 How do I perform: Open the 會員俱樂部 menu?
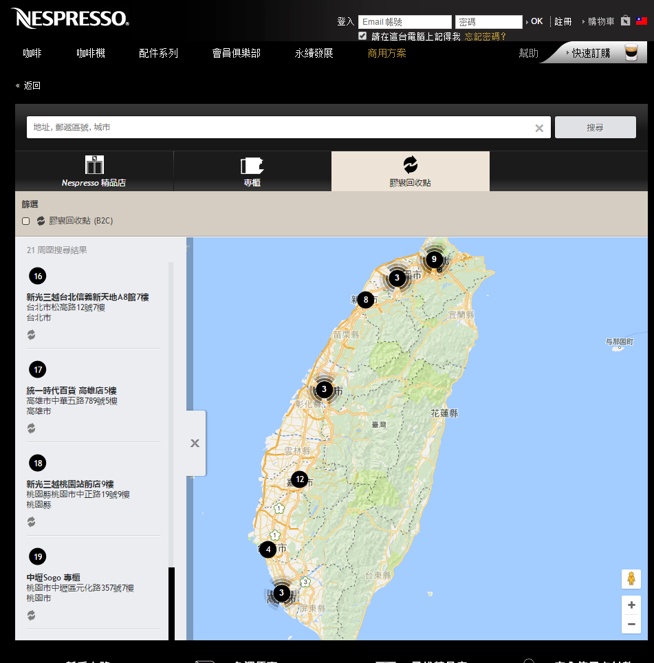tap(236, 53)
